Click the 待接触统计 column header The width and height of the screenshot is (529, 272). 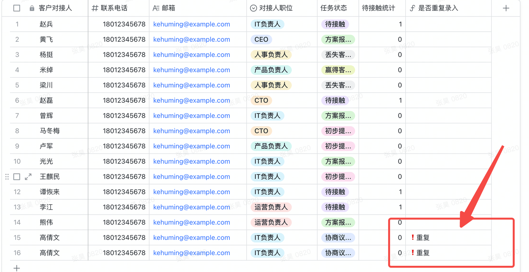[378, 8]
